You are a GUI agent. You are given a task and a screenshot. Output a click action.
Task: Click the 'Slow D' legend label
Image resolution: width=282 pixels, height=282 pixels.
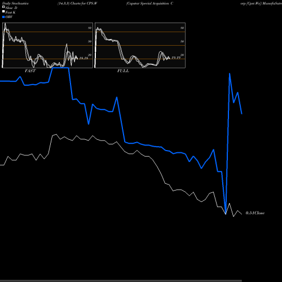pyautogui.click(x=11, y=8)
